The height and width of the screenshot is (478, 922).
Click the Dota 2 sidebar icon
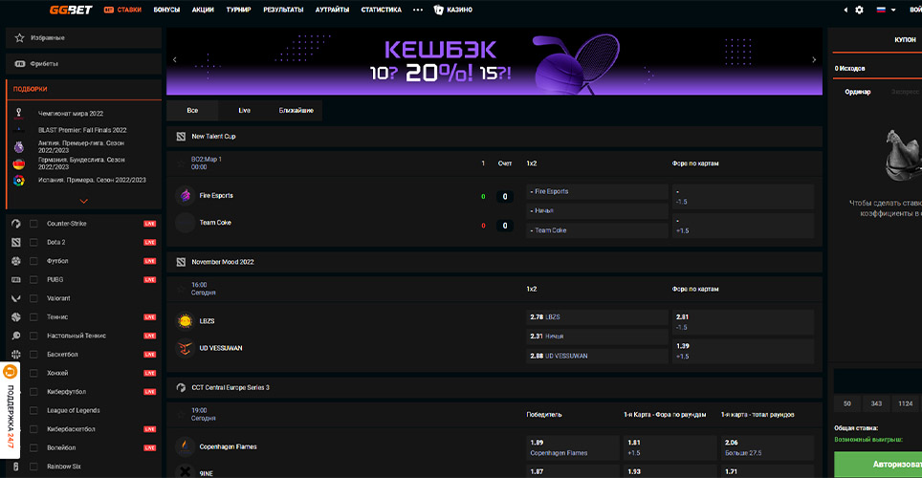pos(16,242)
